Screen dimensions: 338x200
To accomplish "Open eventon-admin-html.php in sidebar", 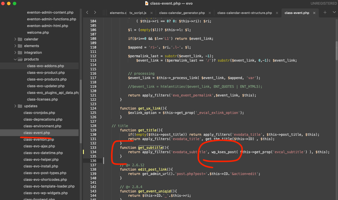I will click(47, 26).
